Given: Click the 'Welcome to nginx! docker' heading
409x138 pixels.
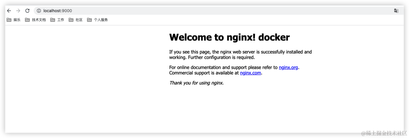Looking at the screenshot, I should click(x=229, y=37).
